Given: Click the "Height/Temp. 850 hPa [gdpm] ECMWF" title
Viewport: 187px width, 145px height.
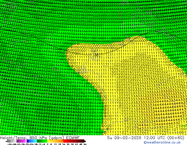Looking at the screenshot, I should (40, 138).
